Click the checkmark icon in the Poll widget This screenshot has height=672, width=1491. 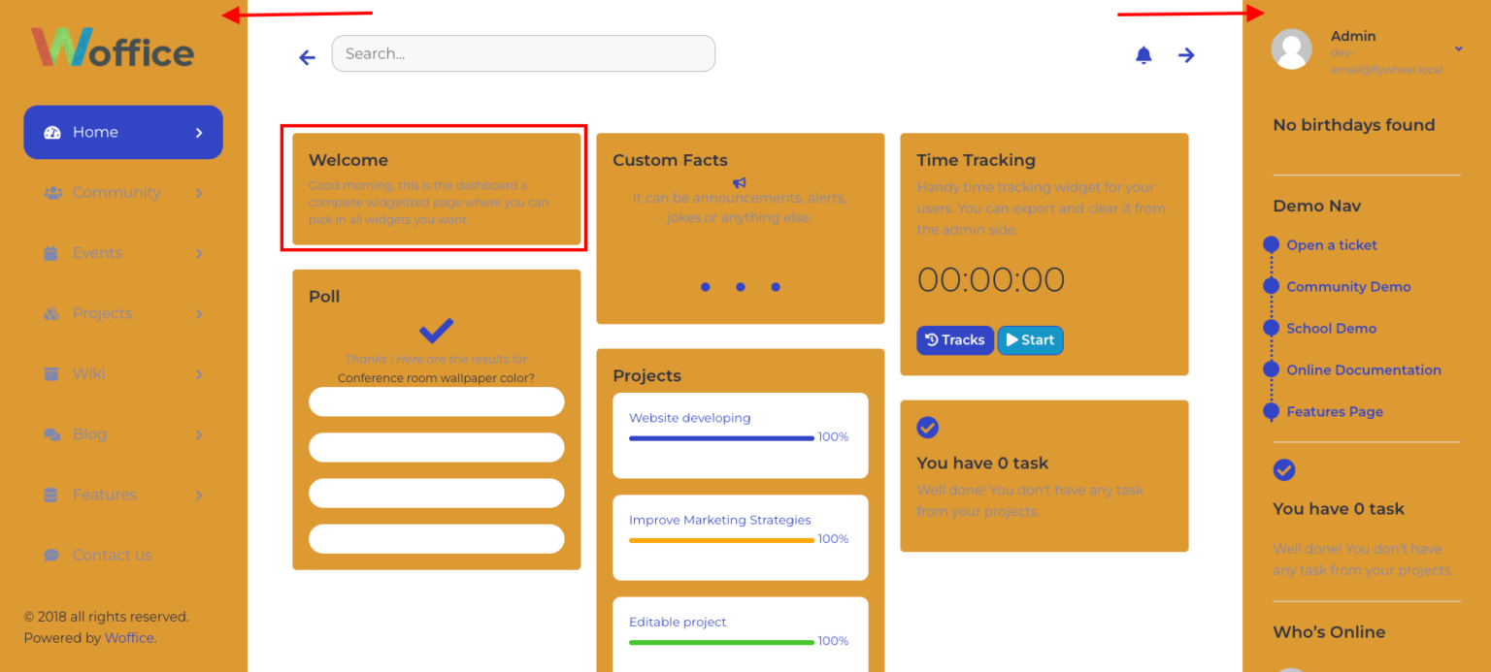435,330
